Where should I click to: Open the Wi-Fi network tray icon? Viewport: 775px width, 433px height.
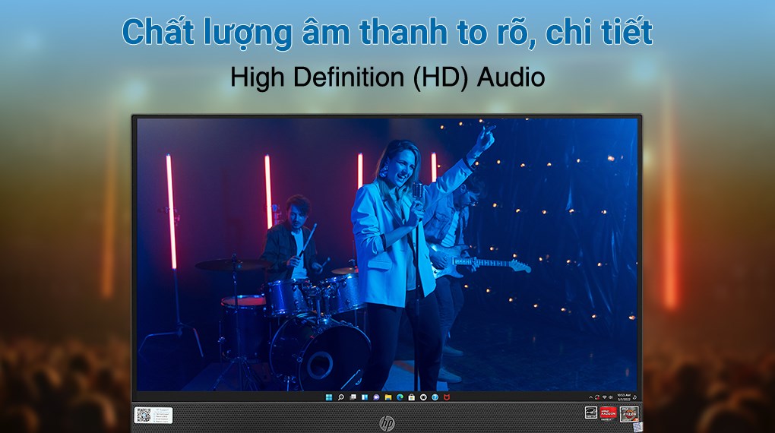pyautogui.click(x=604, y=397)
